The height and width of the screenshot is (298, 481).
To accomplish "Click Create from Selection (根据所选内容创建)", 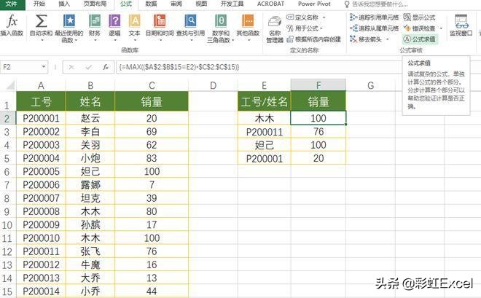I will coord(314,39).
